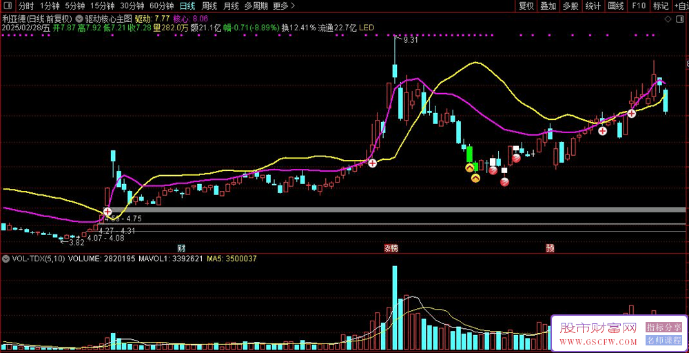This screenshot has width=689, height=353.
Task: Toggle the left sidebar panel icon
Action: click(x=9, y=6)
